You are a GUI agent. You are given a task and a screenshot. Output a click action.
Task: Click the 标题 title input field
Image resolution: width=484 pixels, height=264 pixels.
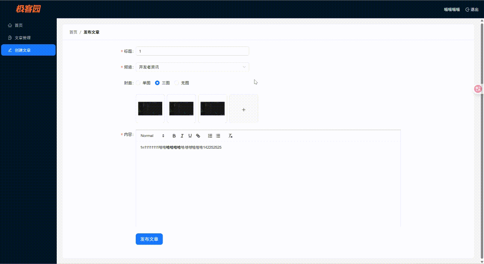(x=192, y=51)
